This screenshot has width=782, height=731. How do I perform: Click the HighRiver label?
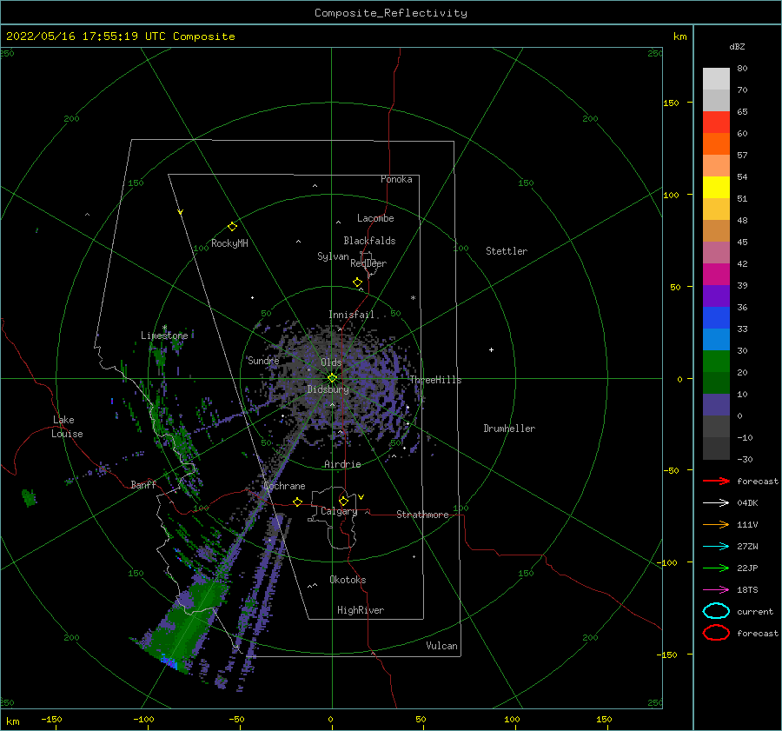click(361, 610)
